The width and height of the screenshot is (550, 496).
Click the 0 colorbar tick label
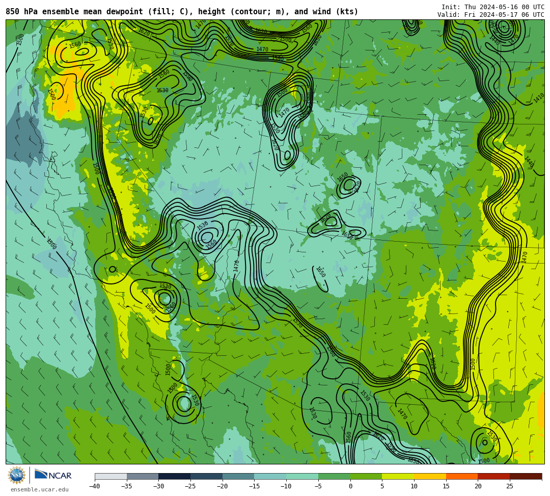[x=350, y=486]
